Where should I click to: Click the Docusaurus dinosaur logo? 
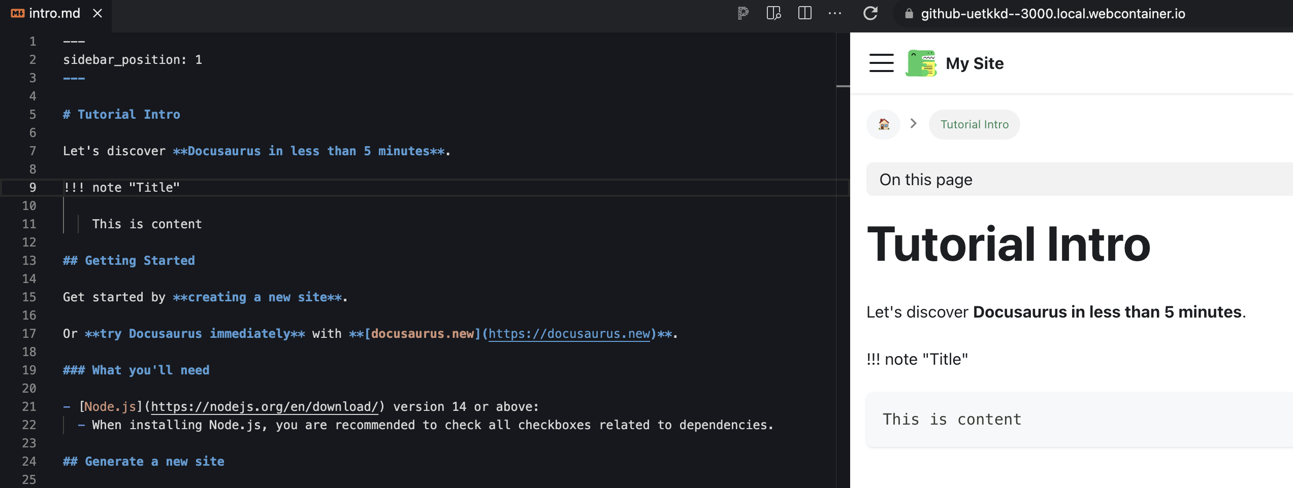[x=920, y=62]
